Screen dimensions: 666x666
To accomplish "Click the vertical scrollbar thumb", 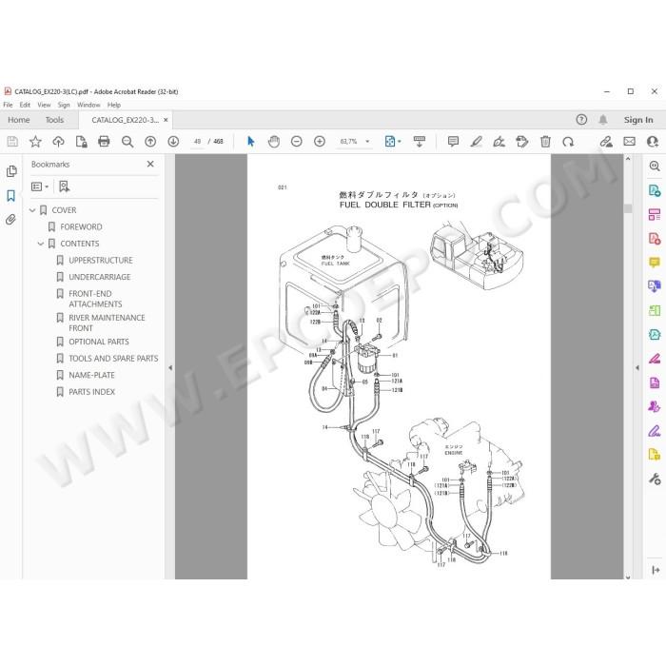I will (x=628, y=208).
